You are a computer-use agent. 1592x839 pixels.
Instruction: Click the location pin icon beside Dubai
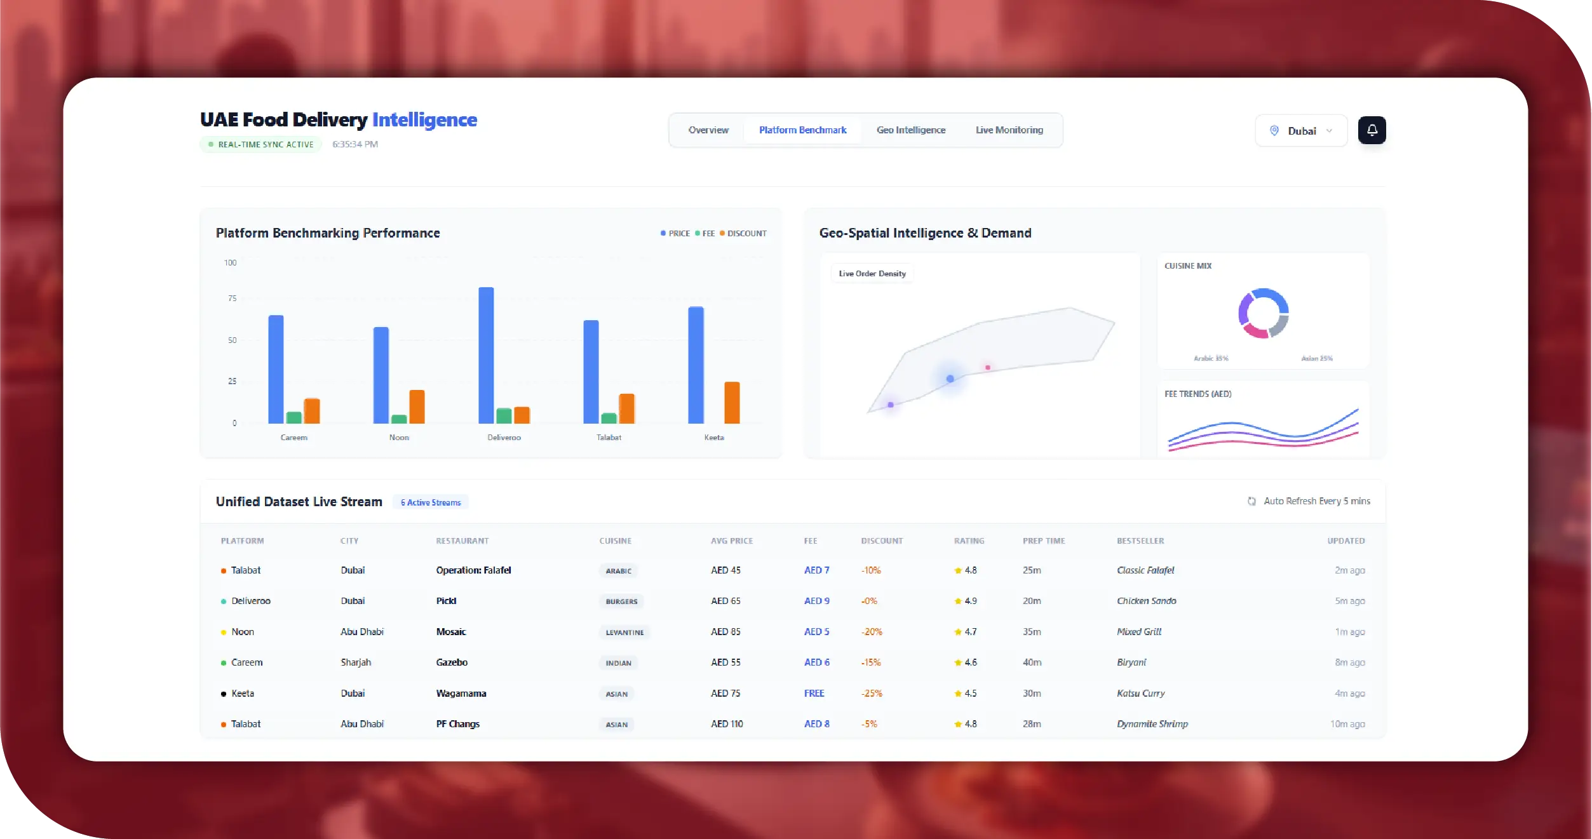pos(1274,131)
